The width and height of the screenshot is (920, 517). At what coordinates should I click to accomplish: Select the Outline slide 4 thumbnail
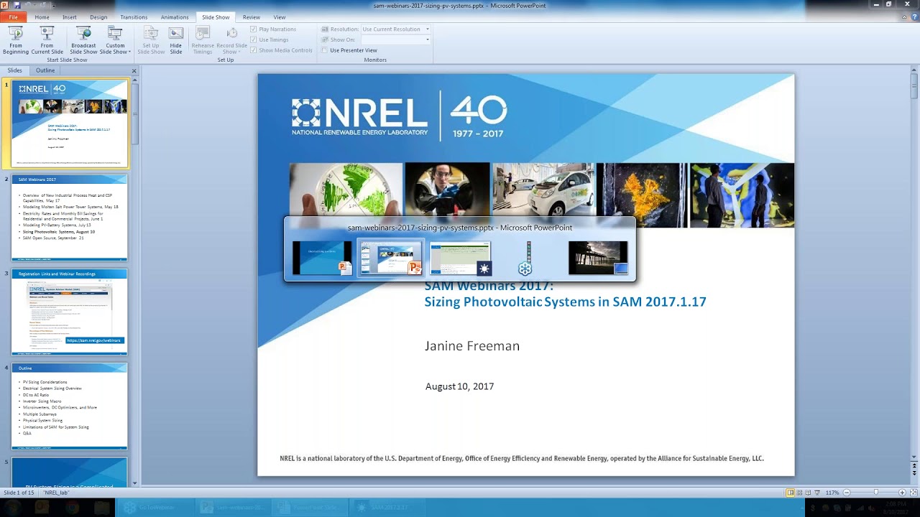pyautogui.click(x=70, y=406)
